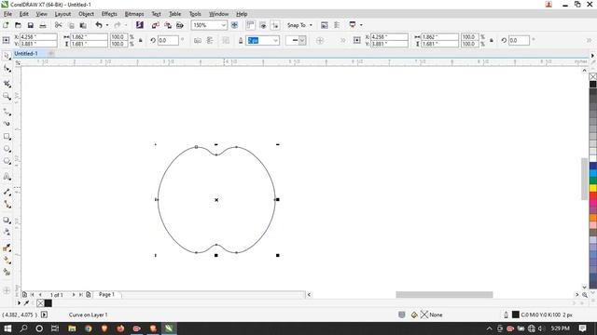Select the Color Eyedropper tool
Viewport: 597px width, 335px height.
click(7, 248)
